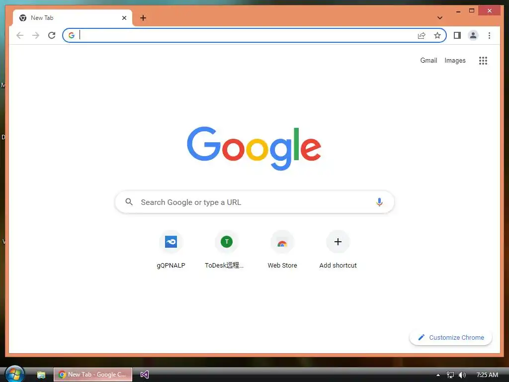
Task: Click the clock showing 7:25 AM
Action: [x=487, y=375]
